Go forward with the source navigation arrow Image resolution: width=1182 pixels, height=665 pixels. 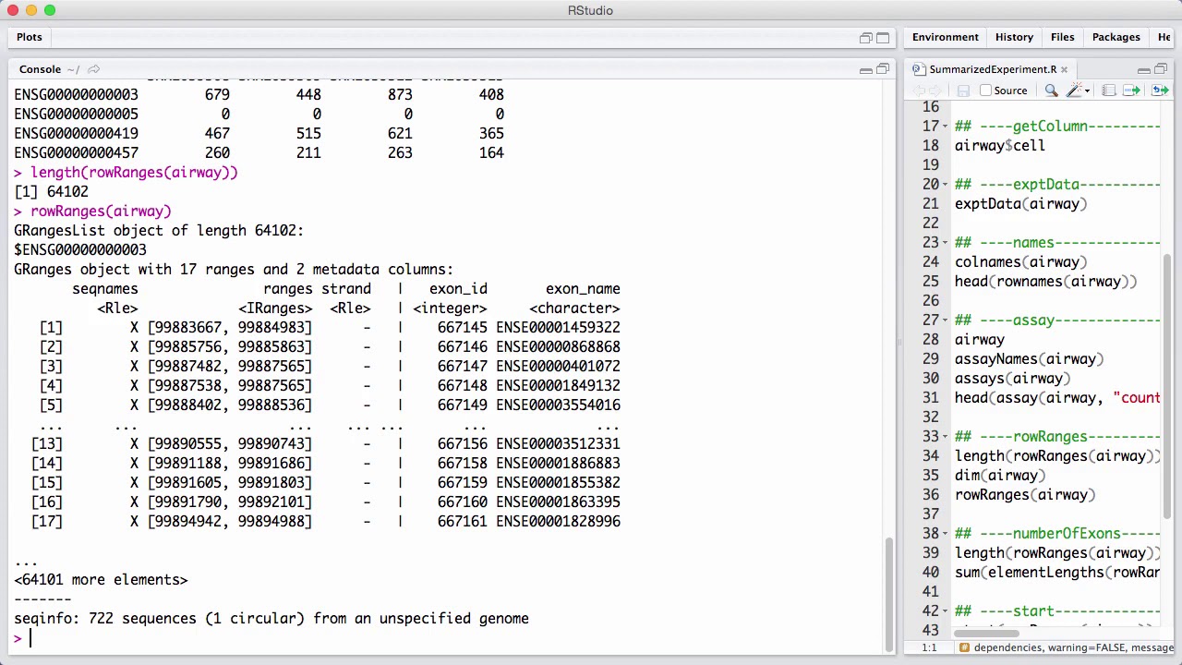[935, 91]
